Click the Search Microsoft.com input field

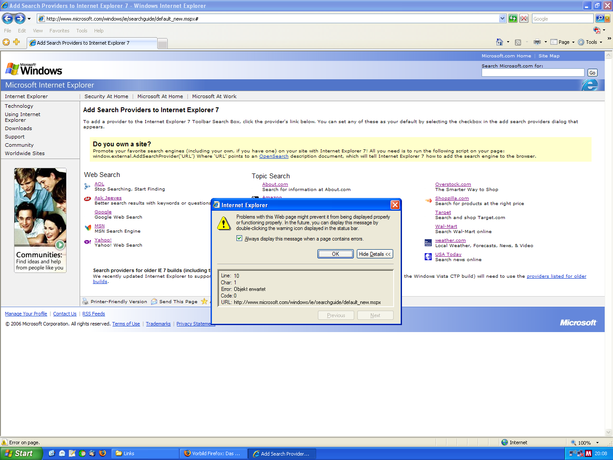(x=533, y=73)
